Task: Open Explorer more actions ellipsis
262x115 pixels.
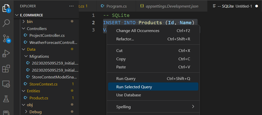Action: 72,6
